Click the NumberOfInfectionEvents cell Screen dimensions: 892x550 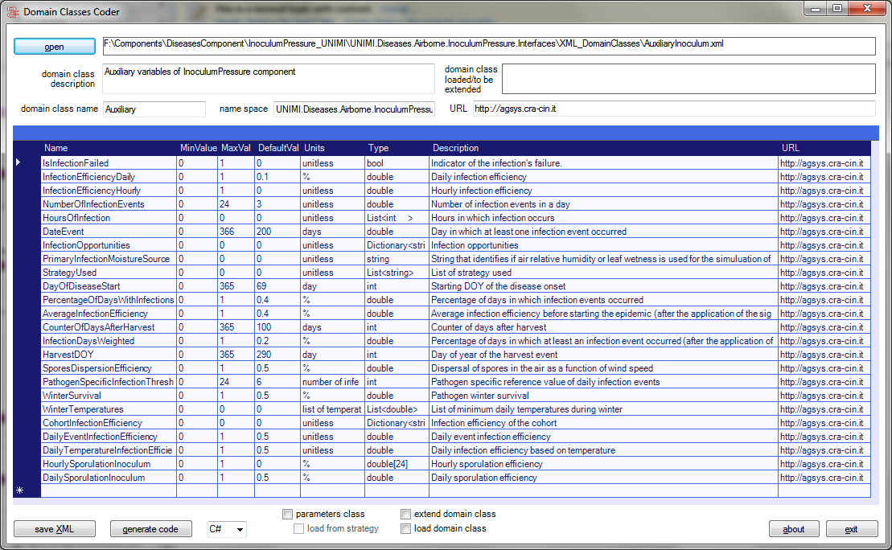pos(109,204)
